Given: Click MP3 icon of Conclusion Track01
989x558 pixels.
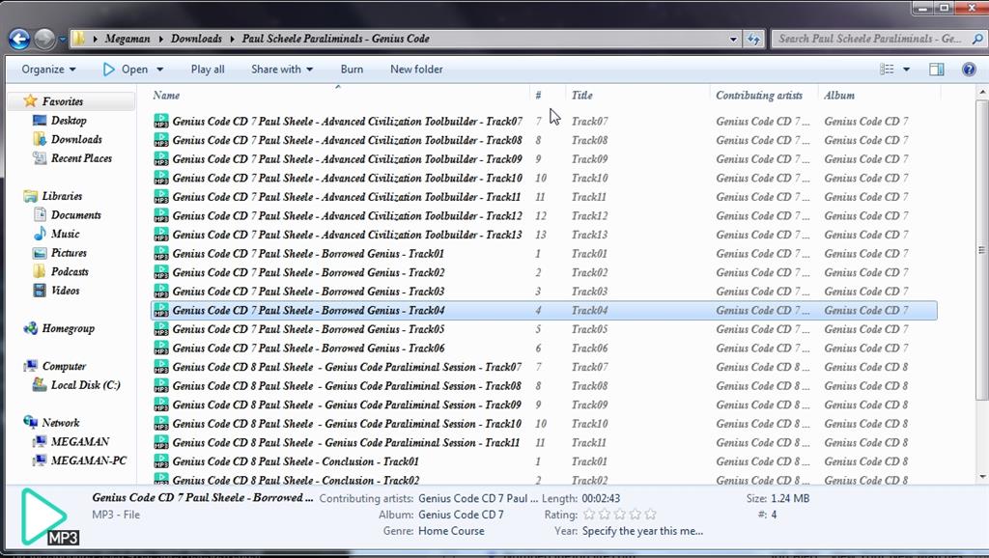Looking at the screenshot, I should click(161, 461).
